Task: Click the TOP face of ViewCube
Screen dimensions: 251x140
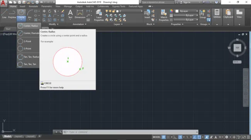Action: pos(237,48)
